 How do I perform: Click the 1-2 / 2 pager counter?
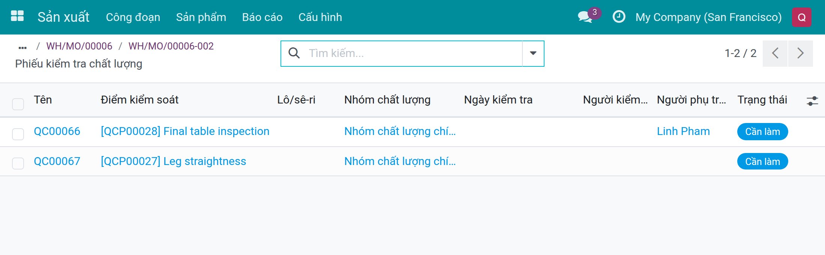click(741, 53)
